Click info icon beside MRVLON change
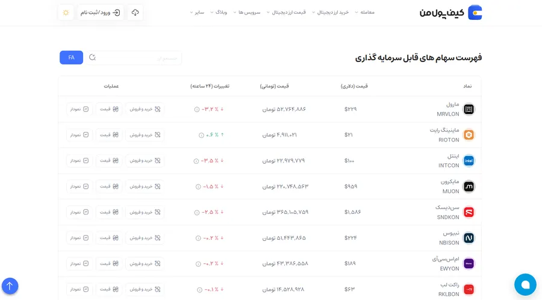This screenshot has width=542, height=300. (197, 110)
